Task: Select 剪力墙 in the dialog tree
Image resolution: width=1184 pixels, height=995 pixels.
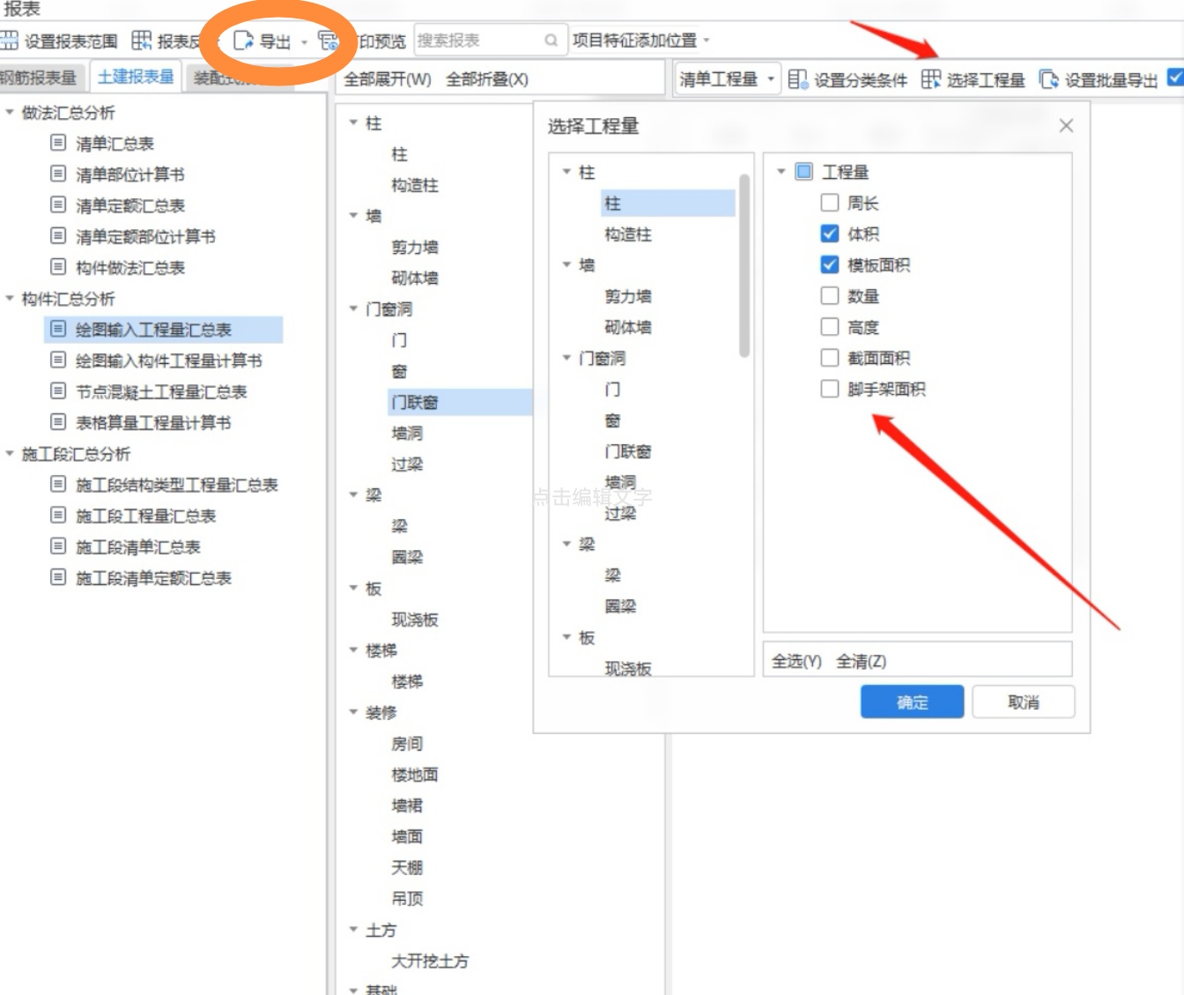Action: (x=628, y=296)
